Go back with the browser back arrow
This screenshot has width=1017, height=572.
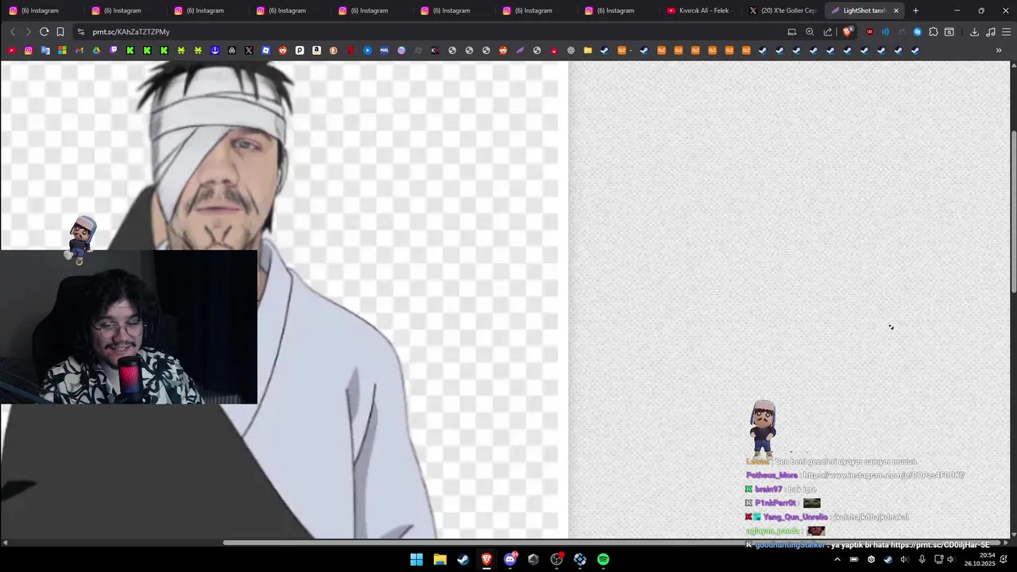pos(13,32)
